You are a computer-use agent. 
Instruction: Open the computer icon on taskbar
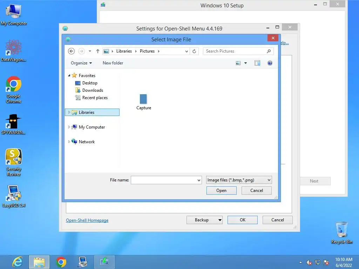click(83, 262)
